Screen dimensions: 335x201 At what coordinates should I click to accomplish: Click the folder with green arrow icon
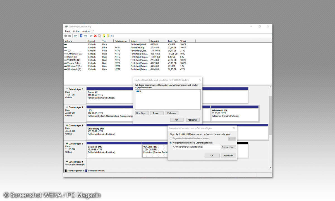click(x=104, y=36)
